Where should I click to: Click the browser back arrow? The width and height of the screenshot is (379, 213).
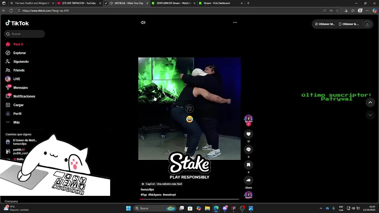pos(4,11)
